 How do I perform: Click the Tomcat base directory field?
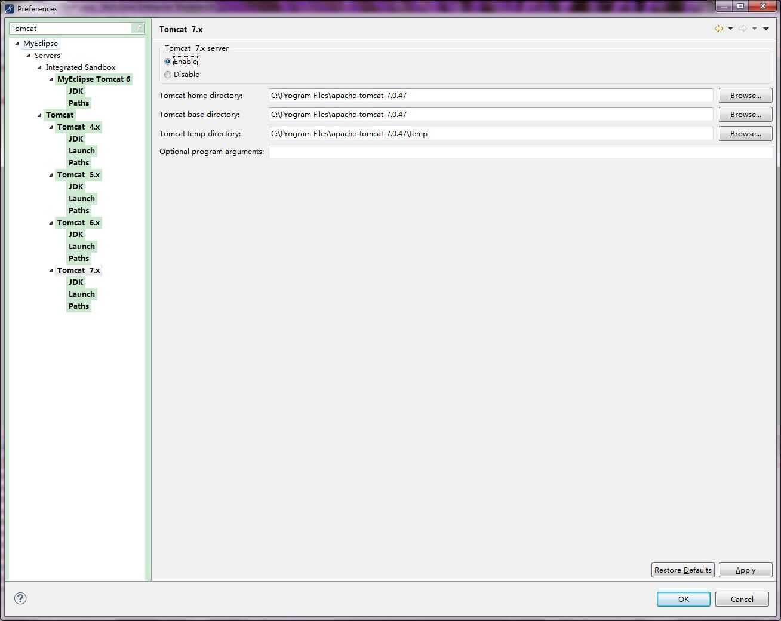pyautogui.click(x=491, y=115)
